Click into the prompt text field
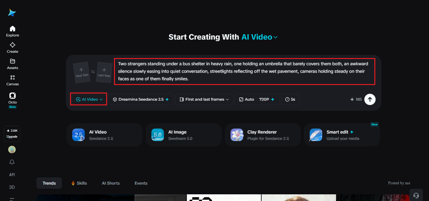Viewport: 429px width, 201px height. click(244, 71)
